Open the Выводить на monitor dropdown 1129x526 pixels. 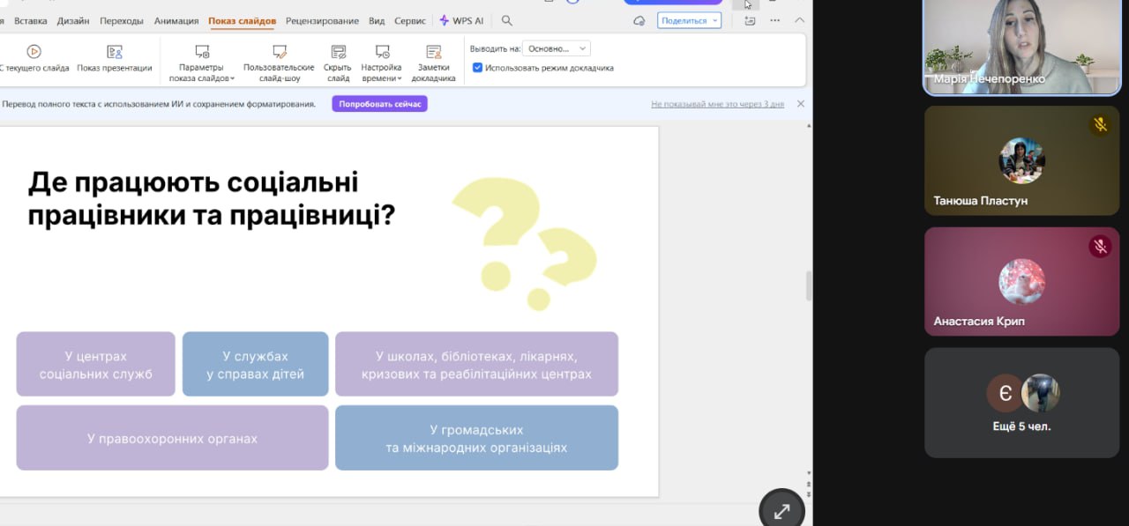[x=556, y=48]
